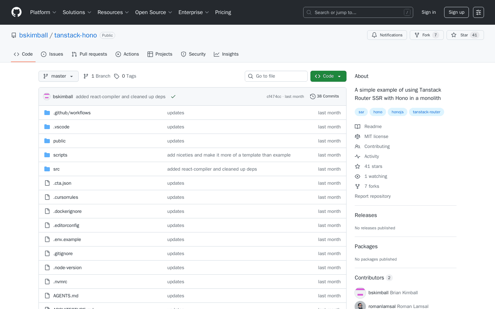Click the file icon for .node-version
Screen dimensions: 495x309
pyautogui.click(x=47, y=267)
